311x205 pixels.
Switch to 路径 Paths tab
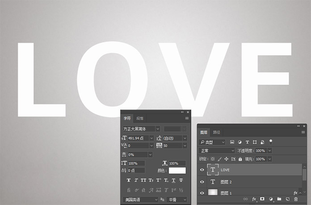coord(216,132)
